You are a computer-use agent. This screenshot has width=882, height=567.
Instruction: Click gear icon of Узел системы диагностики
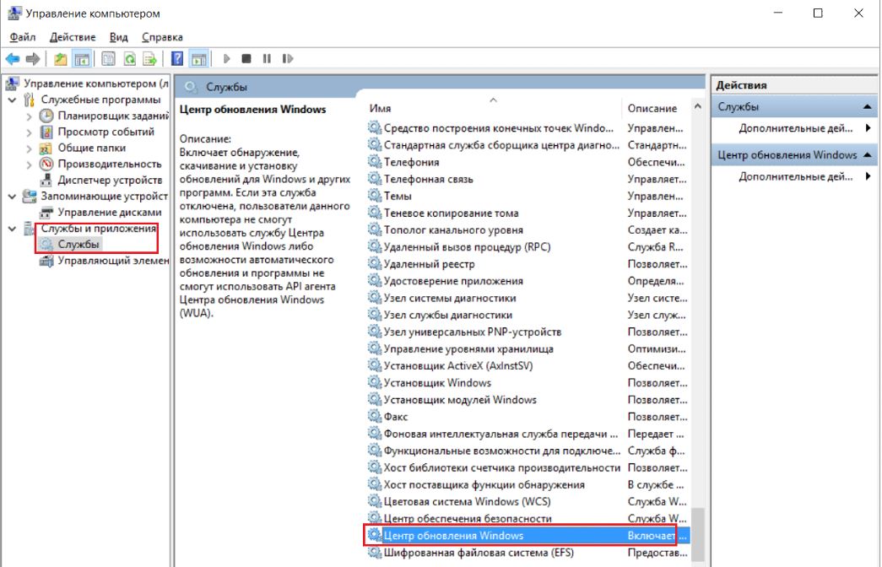click(375, 298)
